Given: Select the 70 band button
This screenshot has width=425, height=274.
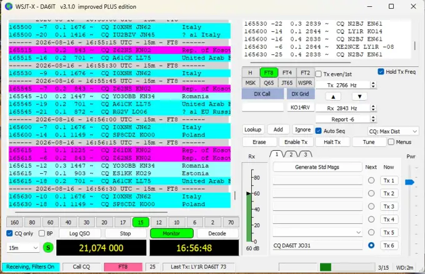Looking at the screenshot, I should 231,223.
